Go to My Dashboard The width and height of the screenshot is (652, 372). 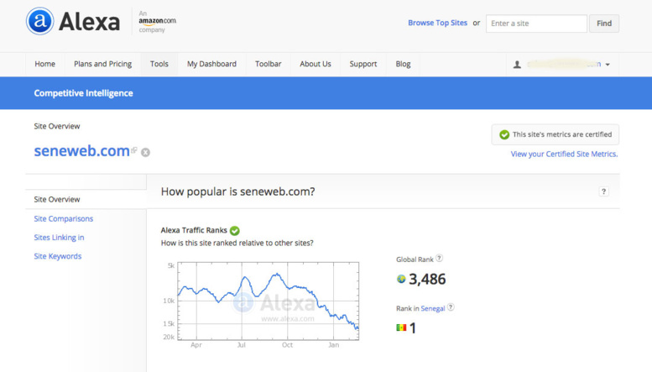[211, 64]
